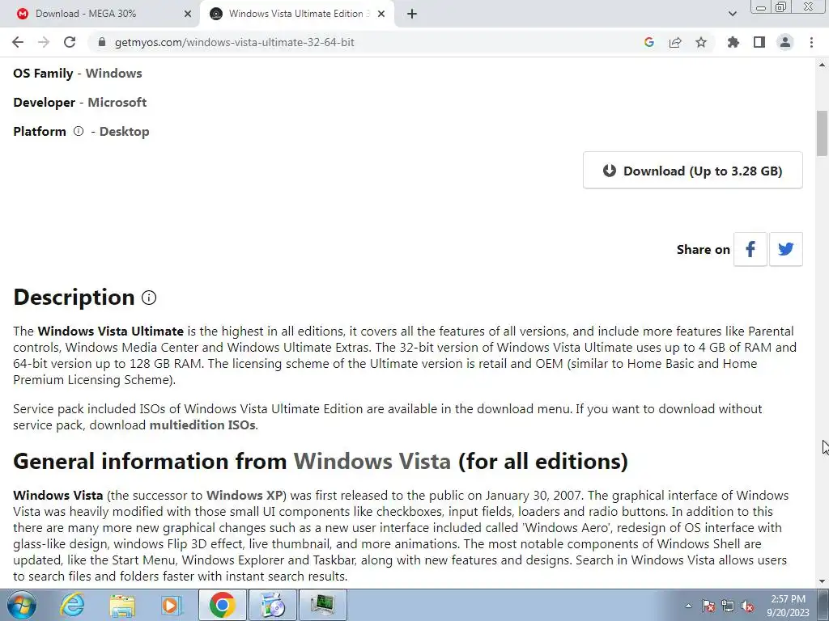Image resolution: width=829 pixels, height=621 pixels.
Task: Open Windows Media Player from the taskbar
Action: (170, 605)
